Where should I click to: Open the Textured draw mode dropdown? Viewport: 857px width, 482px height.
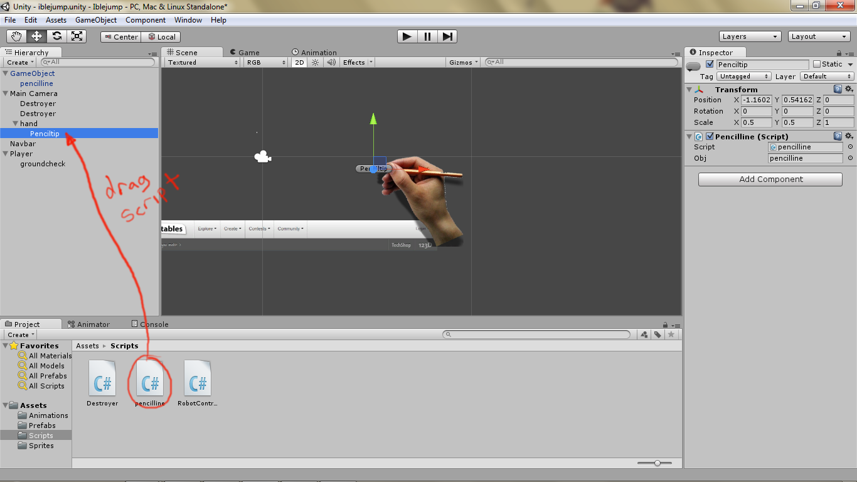[203, 62]
